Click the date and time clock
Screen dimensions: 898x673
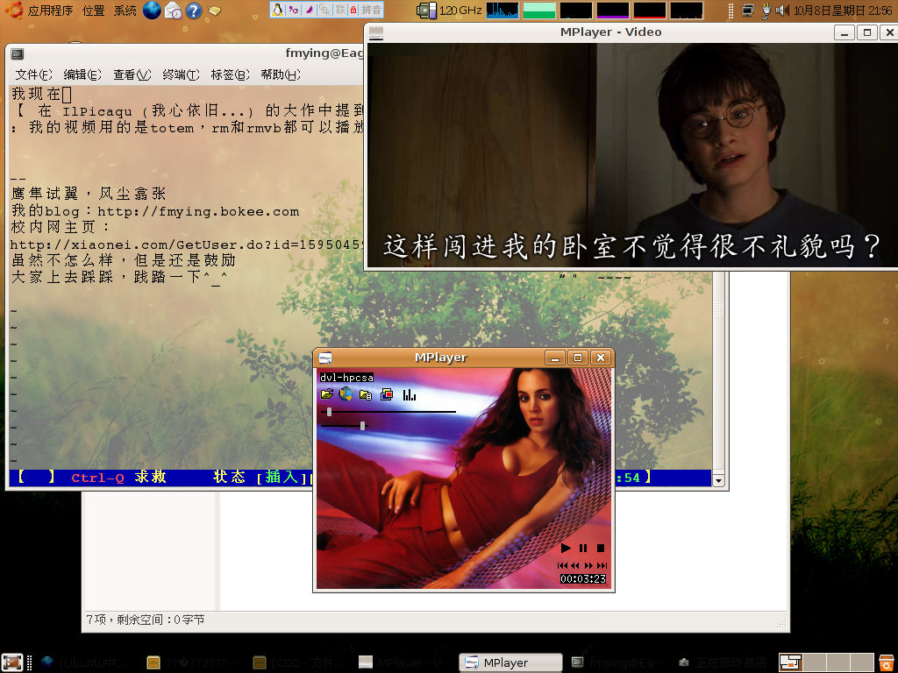[x=843, y=11]
